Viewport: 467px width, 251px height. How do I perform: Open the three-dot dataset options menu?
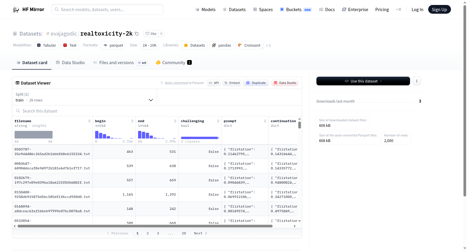(417, 81)
